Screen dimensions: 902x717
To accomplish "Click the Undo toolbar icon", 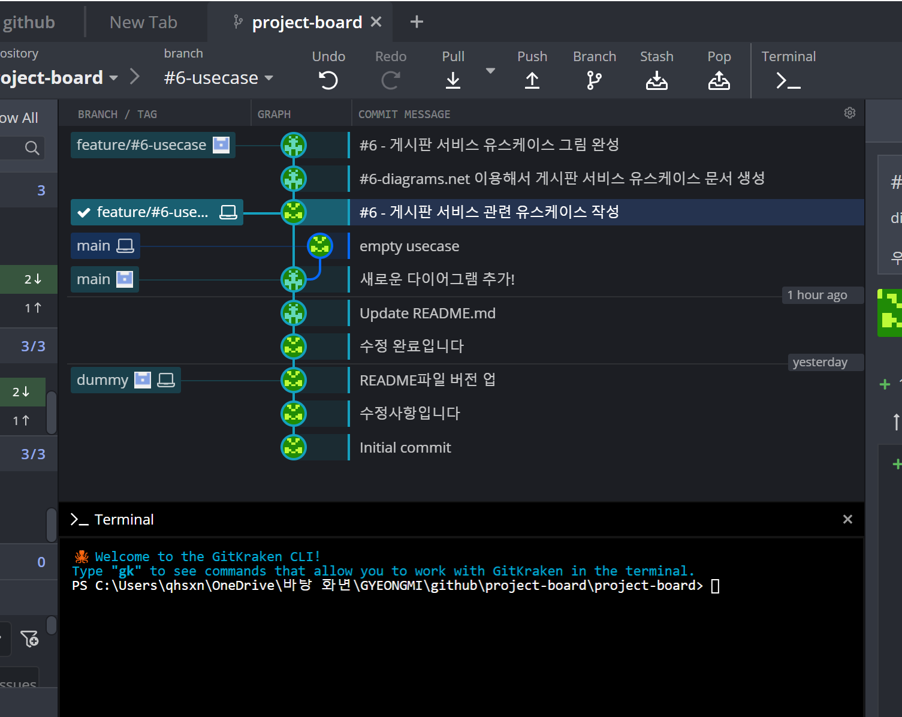I will point(328,80).
